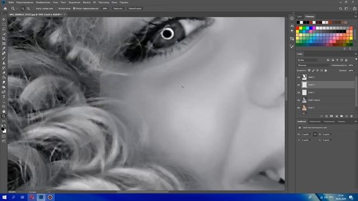Toggle visibility of the color portrait layer
Image resolution: width=358 pixels, height=201 pixels.
click(x=298, y=108)
